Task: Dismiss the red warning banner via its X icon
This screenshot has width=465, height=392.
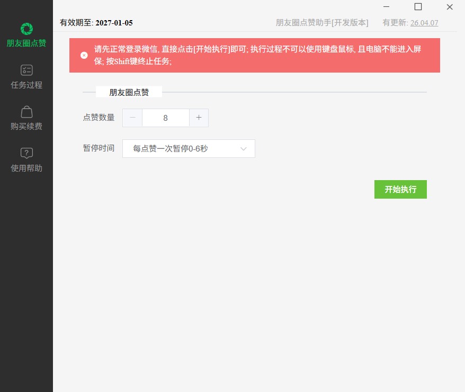Action: pyautogui.click(x=84, y=56)
